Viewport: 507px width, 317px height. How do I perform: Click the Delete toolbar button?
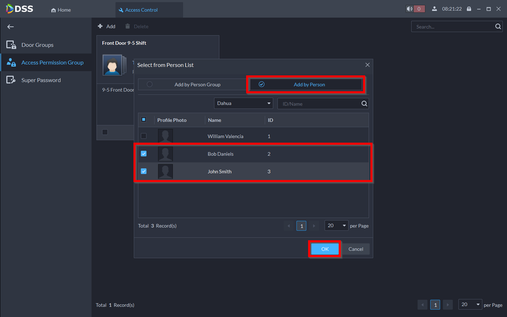pos(137,26)
